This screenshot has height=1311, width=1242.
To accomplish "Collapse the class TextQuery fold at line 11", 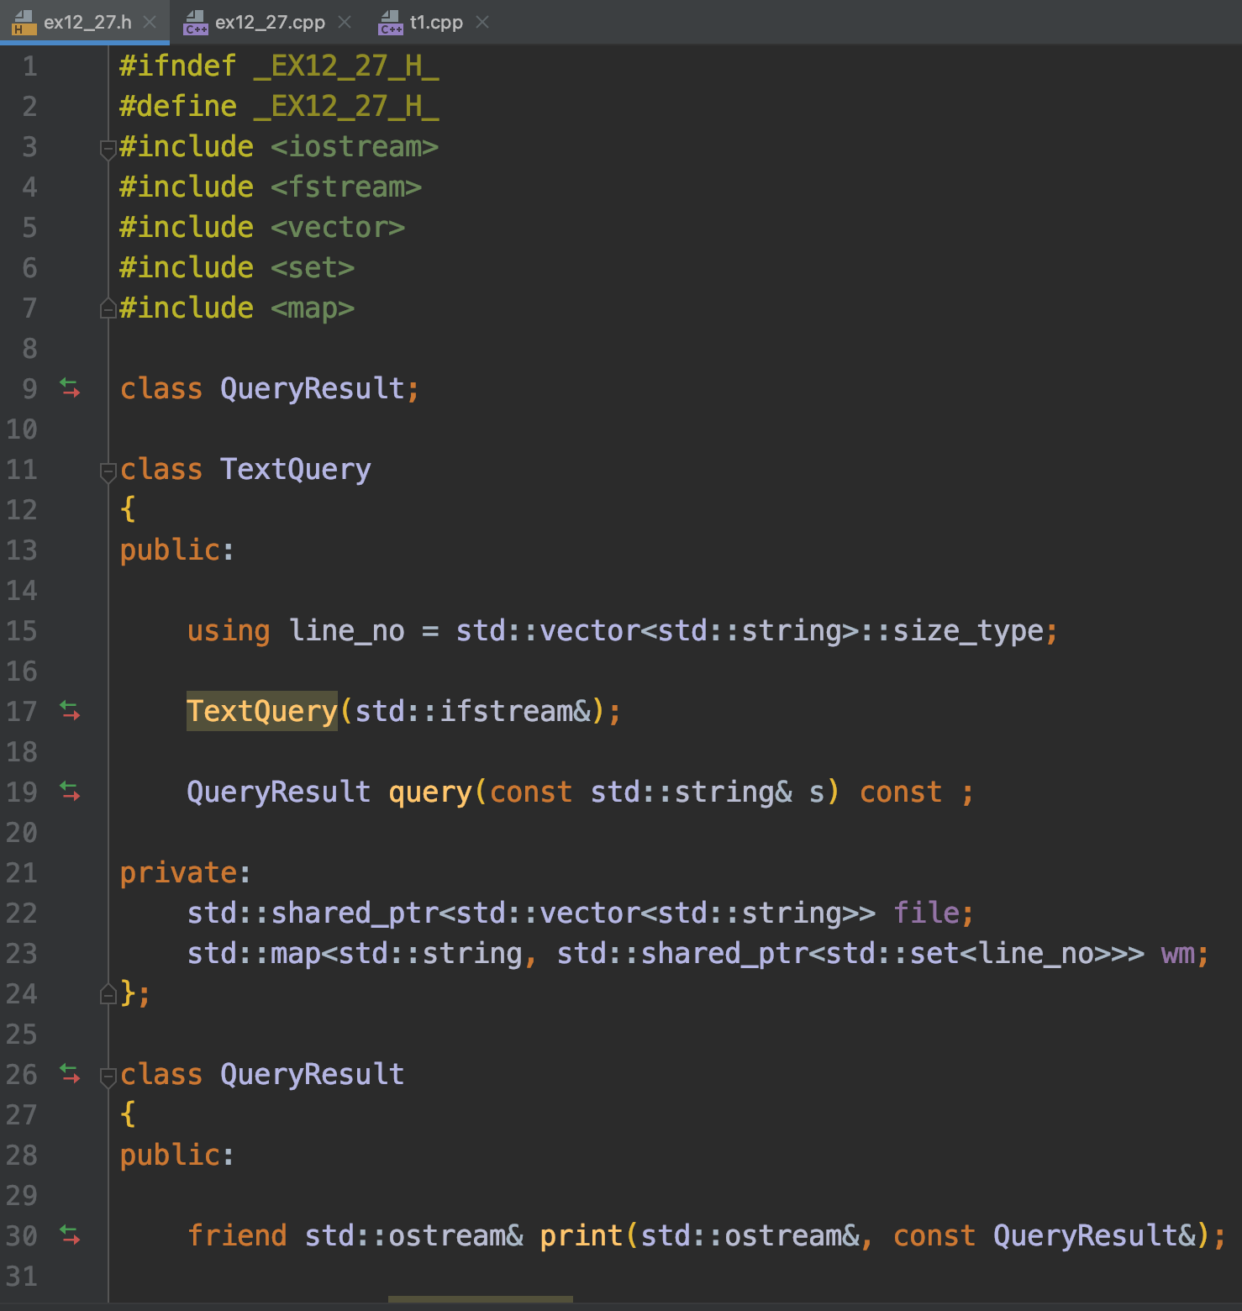I will [108, 472].
